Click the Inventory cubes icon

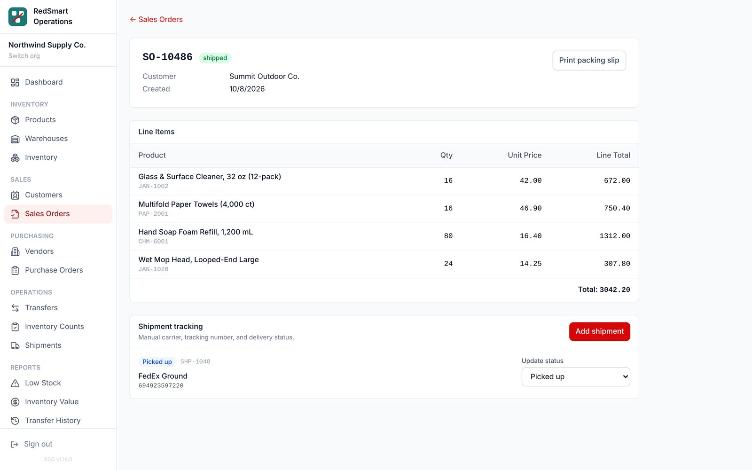[15, 157]
